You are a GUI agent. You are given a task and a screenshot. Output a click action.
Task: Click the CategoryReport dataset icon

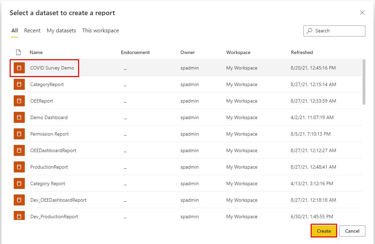click(x=19, y=84)
